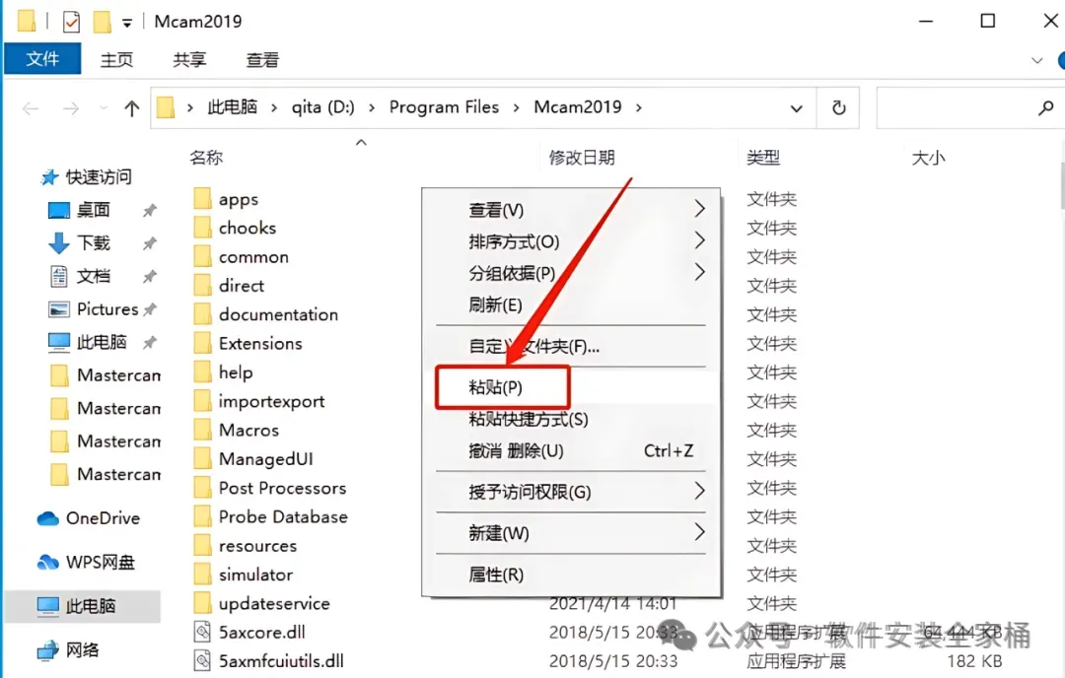The width and height of the screenshot is (1065, 678).
Task: Click the pin icon beside 桌面
Action: pyautogui.click(x=150, y=210)
